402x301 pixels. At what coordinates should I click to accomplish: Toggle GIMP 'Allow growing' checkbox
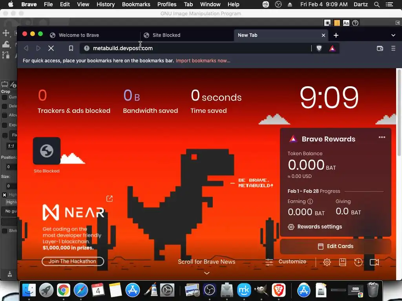[x=4, y=115]
